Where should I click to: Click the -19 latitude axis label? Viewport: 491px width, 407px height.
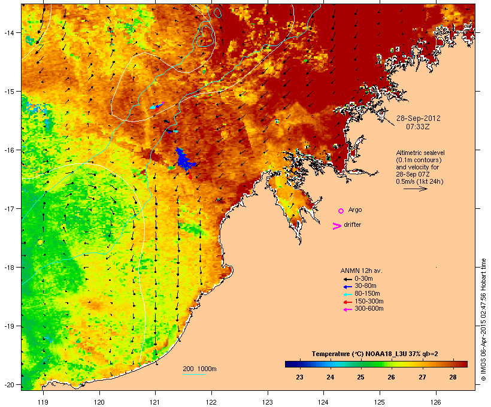coord(8,326)
